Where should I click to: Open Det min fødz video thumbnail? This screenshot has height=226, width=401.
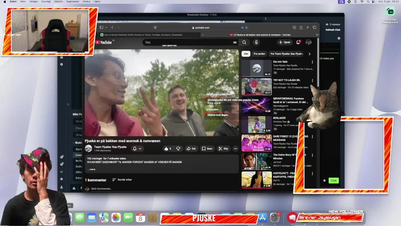257,68
